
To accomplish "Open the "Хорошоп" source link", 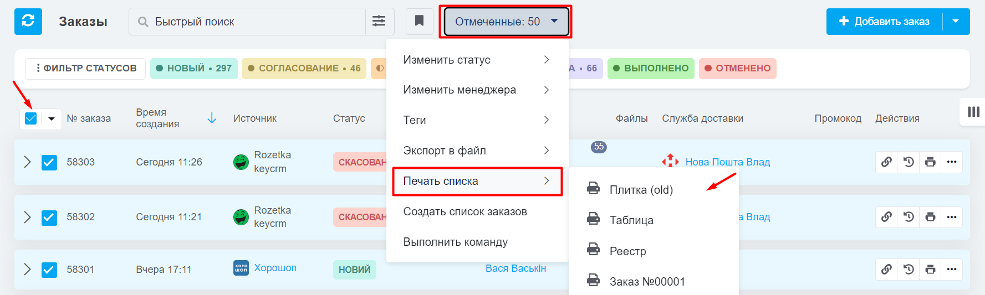I will pyautogui.click(x=275, y=268).
